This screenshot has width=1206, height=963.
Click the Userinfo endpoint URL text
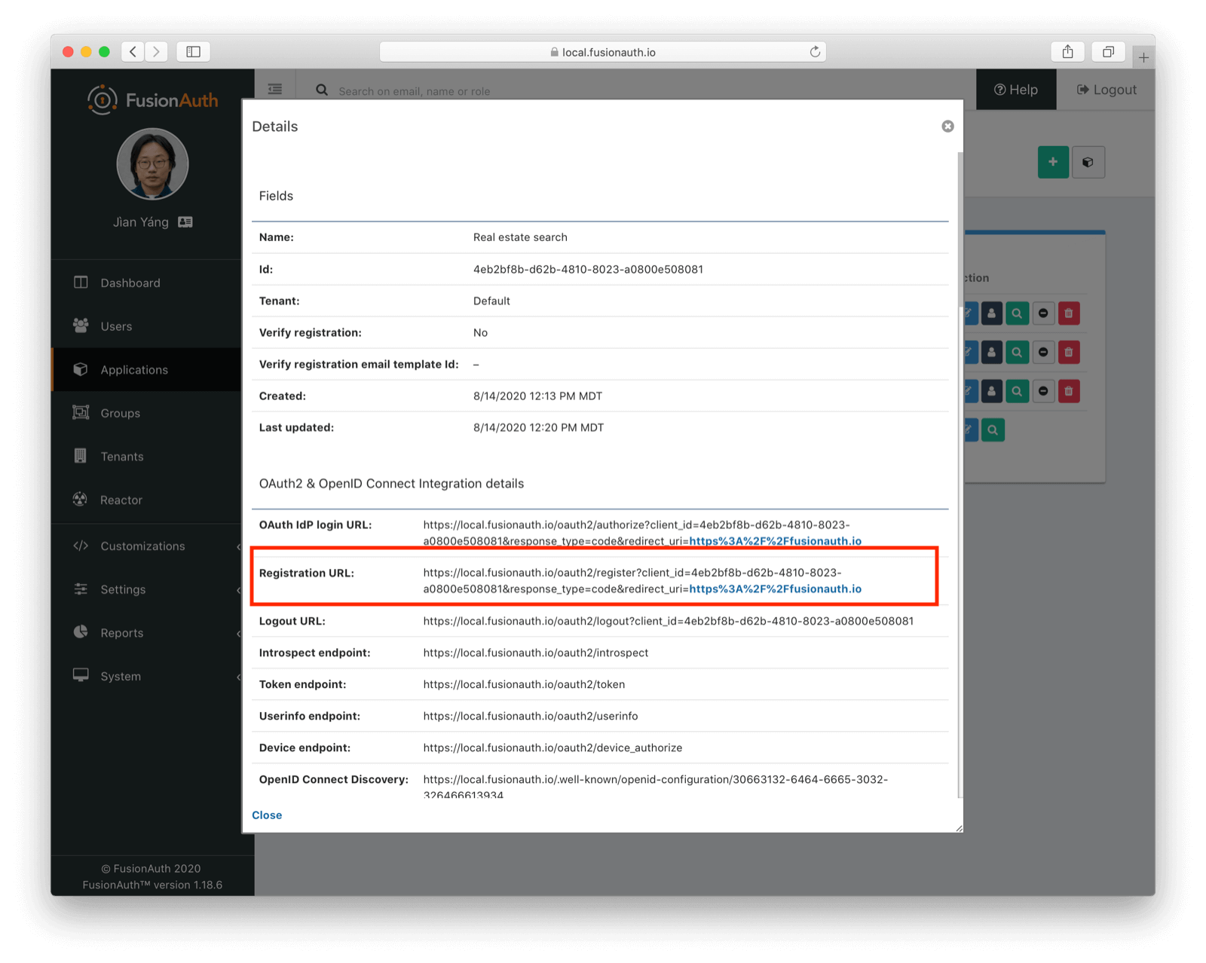click(x=530, y=716)
